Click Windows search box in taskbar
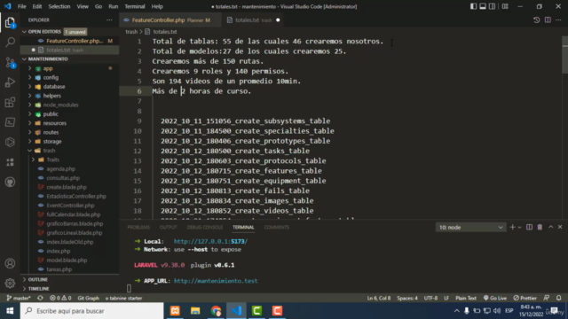This screenshot has width=568, height=319. [x=91, y=311]
